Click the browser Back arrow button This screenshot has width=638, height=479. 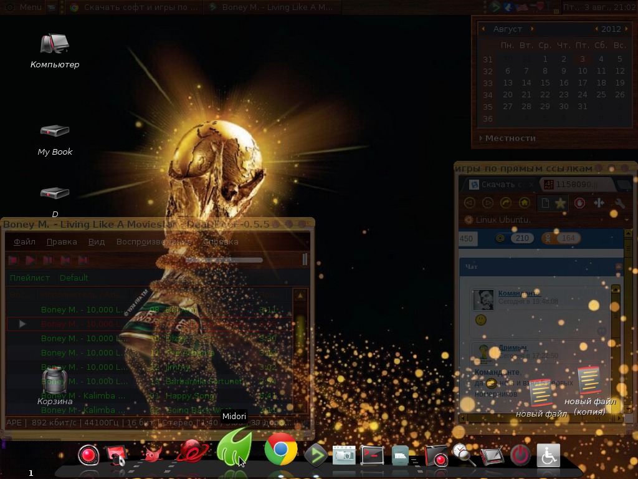click(470, 203)
